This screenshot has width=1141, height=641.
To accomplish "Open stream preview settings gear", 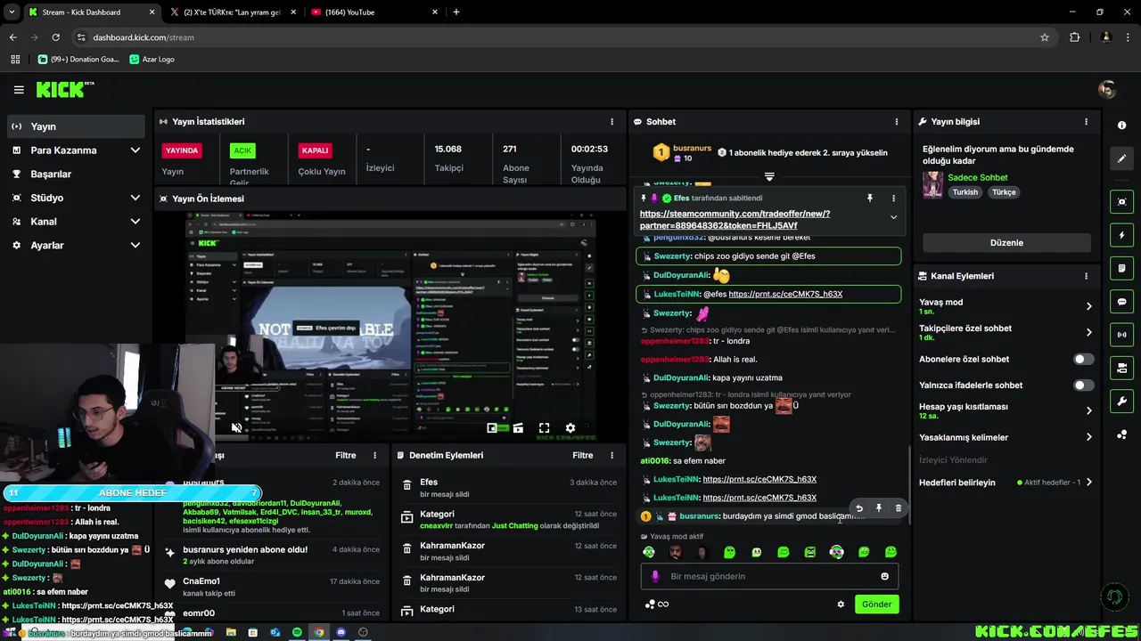I will (x=570, y=428).
